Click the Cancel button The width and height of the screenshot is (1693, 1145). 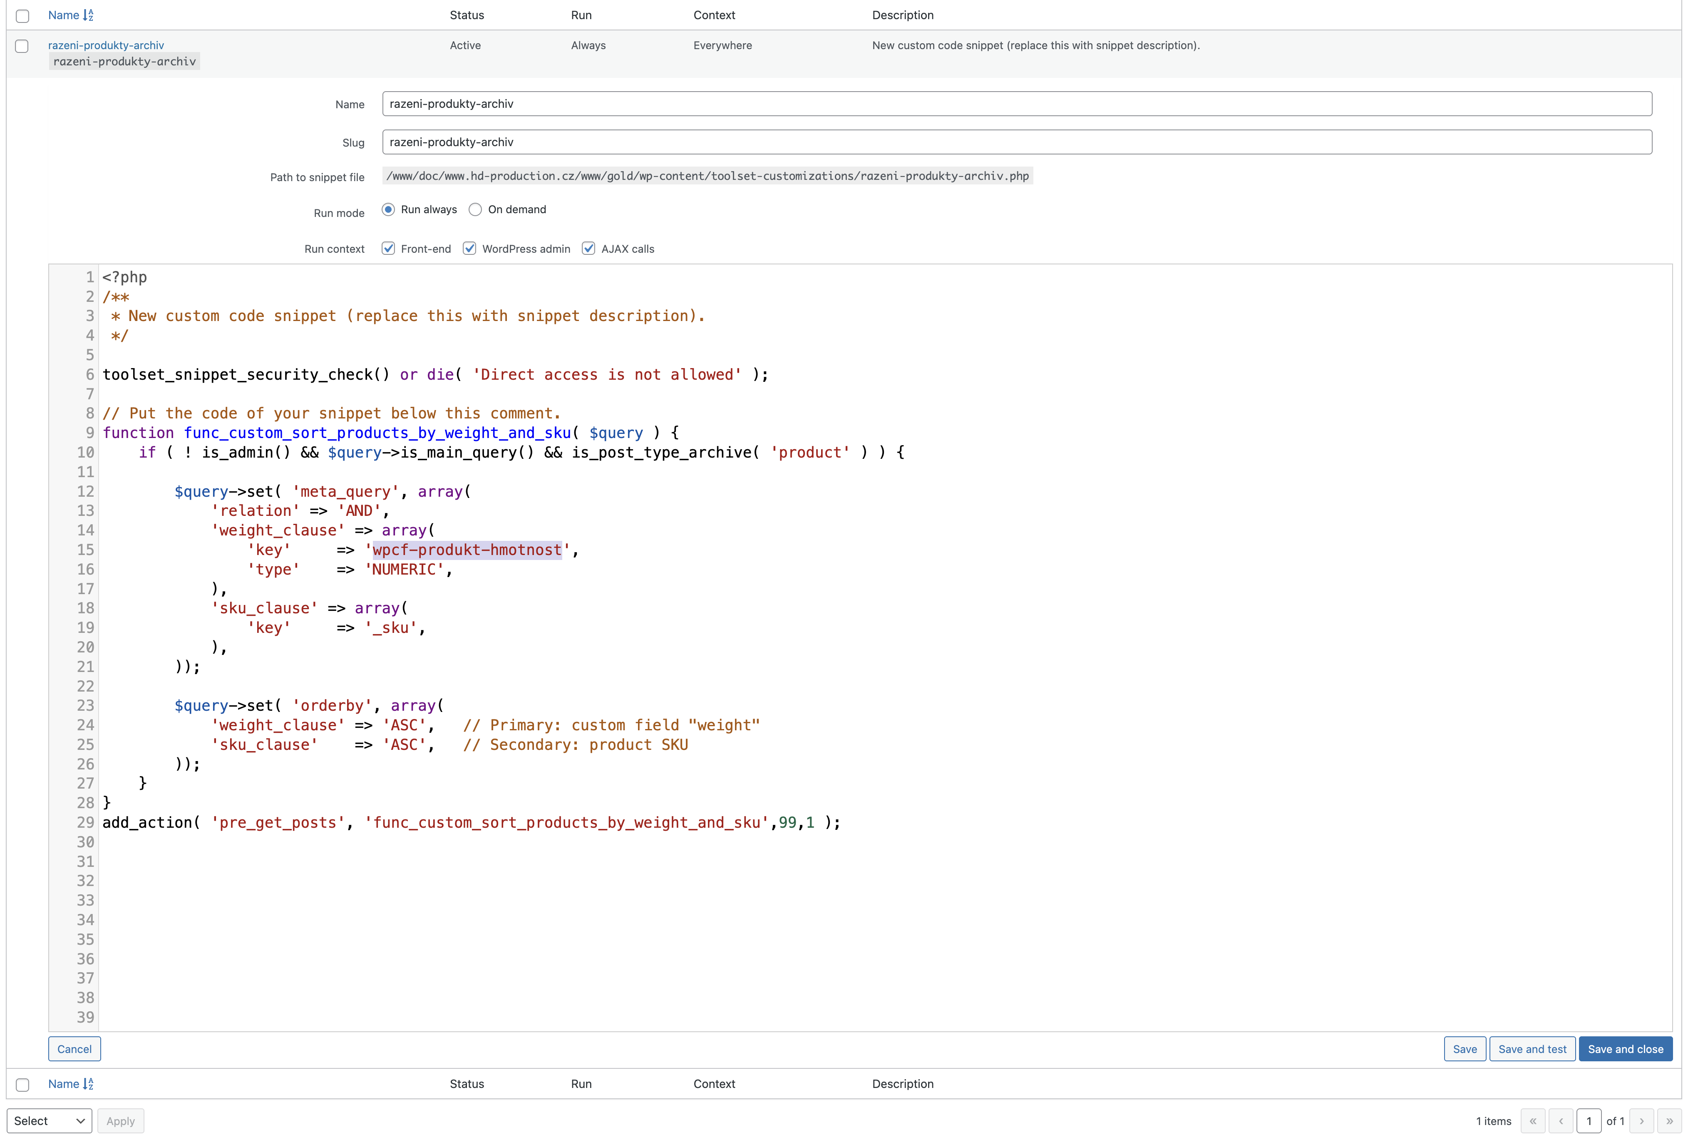point(74,1049)
